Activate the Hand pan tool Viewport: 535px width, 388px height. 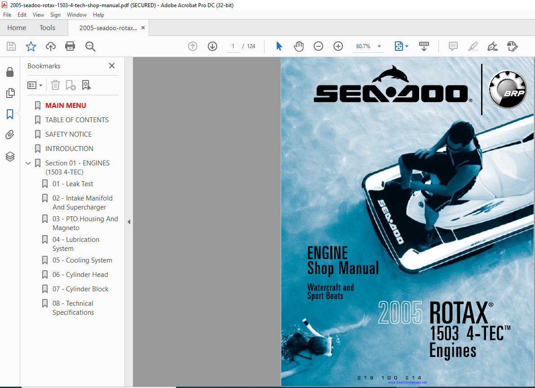[299, 46]
